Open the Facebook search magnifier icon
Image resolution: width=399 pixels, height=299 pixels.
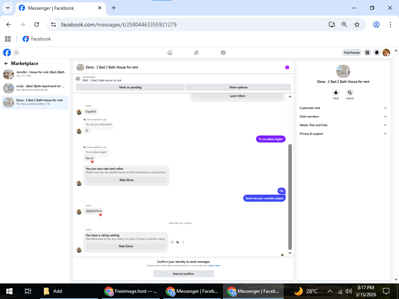tap(16, 53)
